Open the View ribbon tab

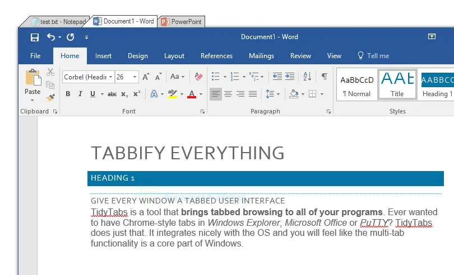click(x=334, y=56)
